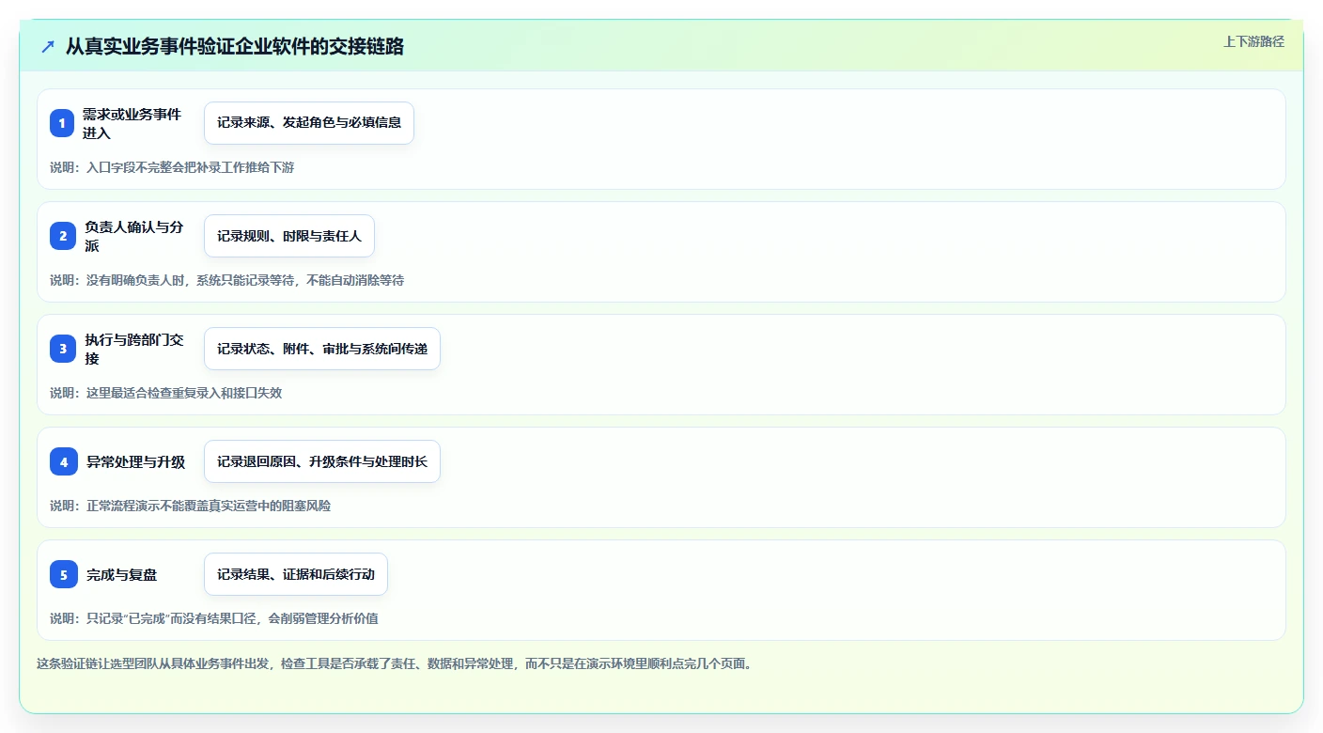Click the '记录状态、附件、审批与系统间传递' chip

322,349
